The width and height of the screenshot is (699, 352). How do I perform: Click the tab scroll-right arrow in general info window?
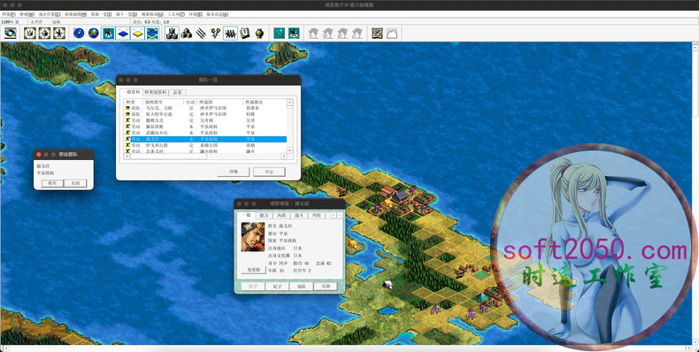tap(339, 215)
